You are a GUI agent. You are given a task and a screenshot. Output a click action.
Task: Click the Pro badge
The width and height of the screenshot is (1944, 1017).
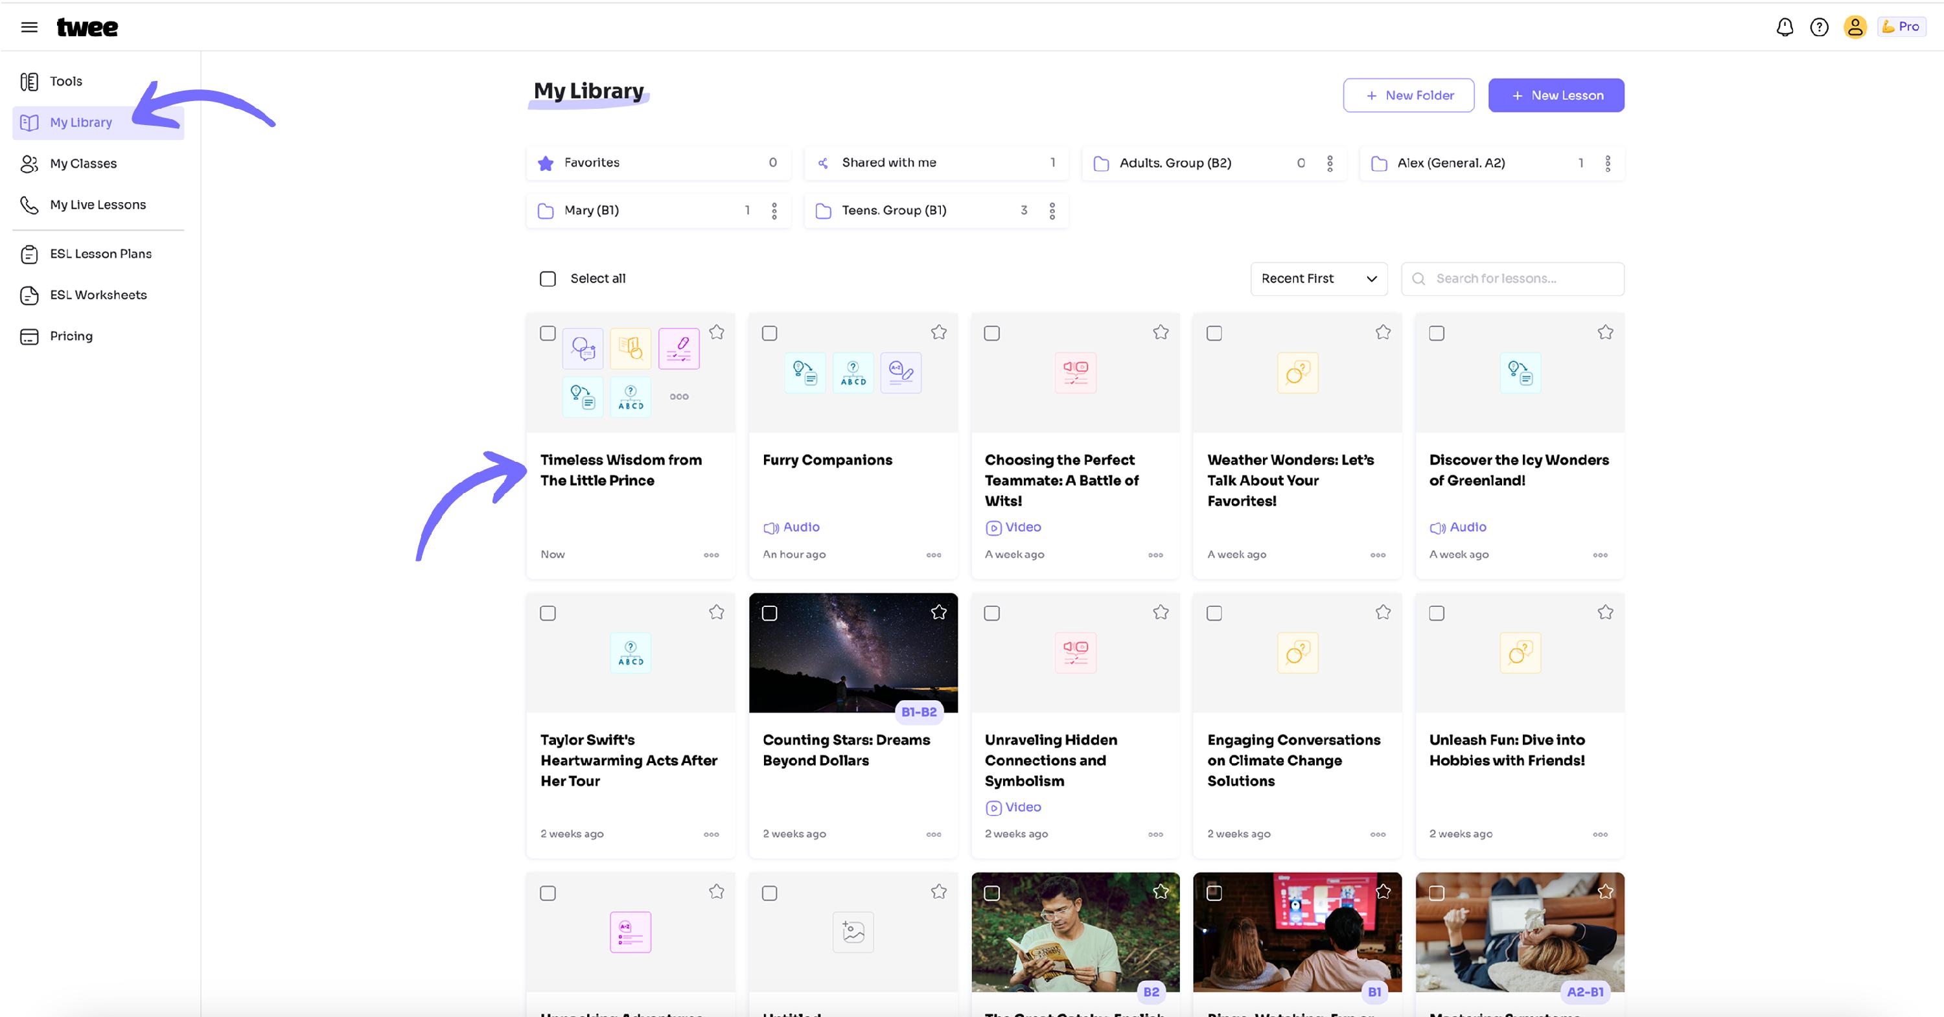(1901, 27)
